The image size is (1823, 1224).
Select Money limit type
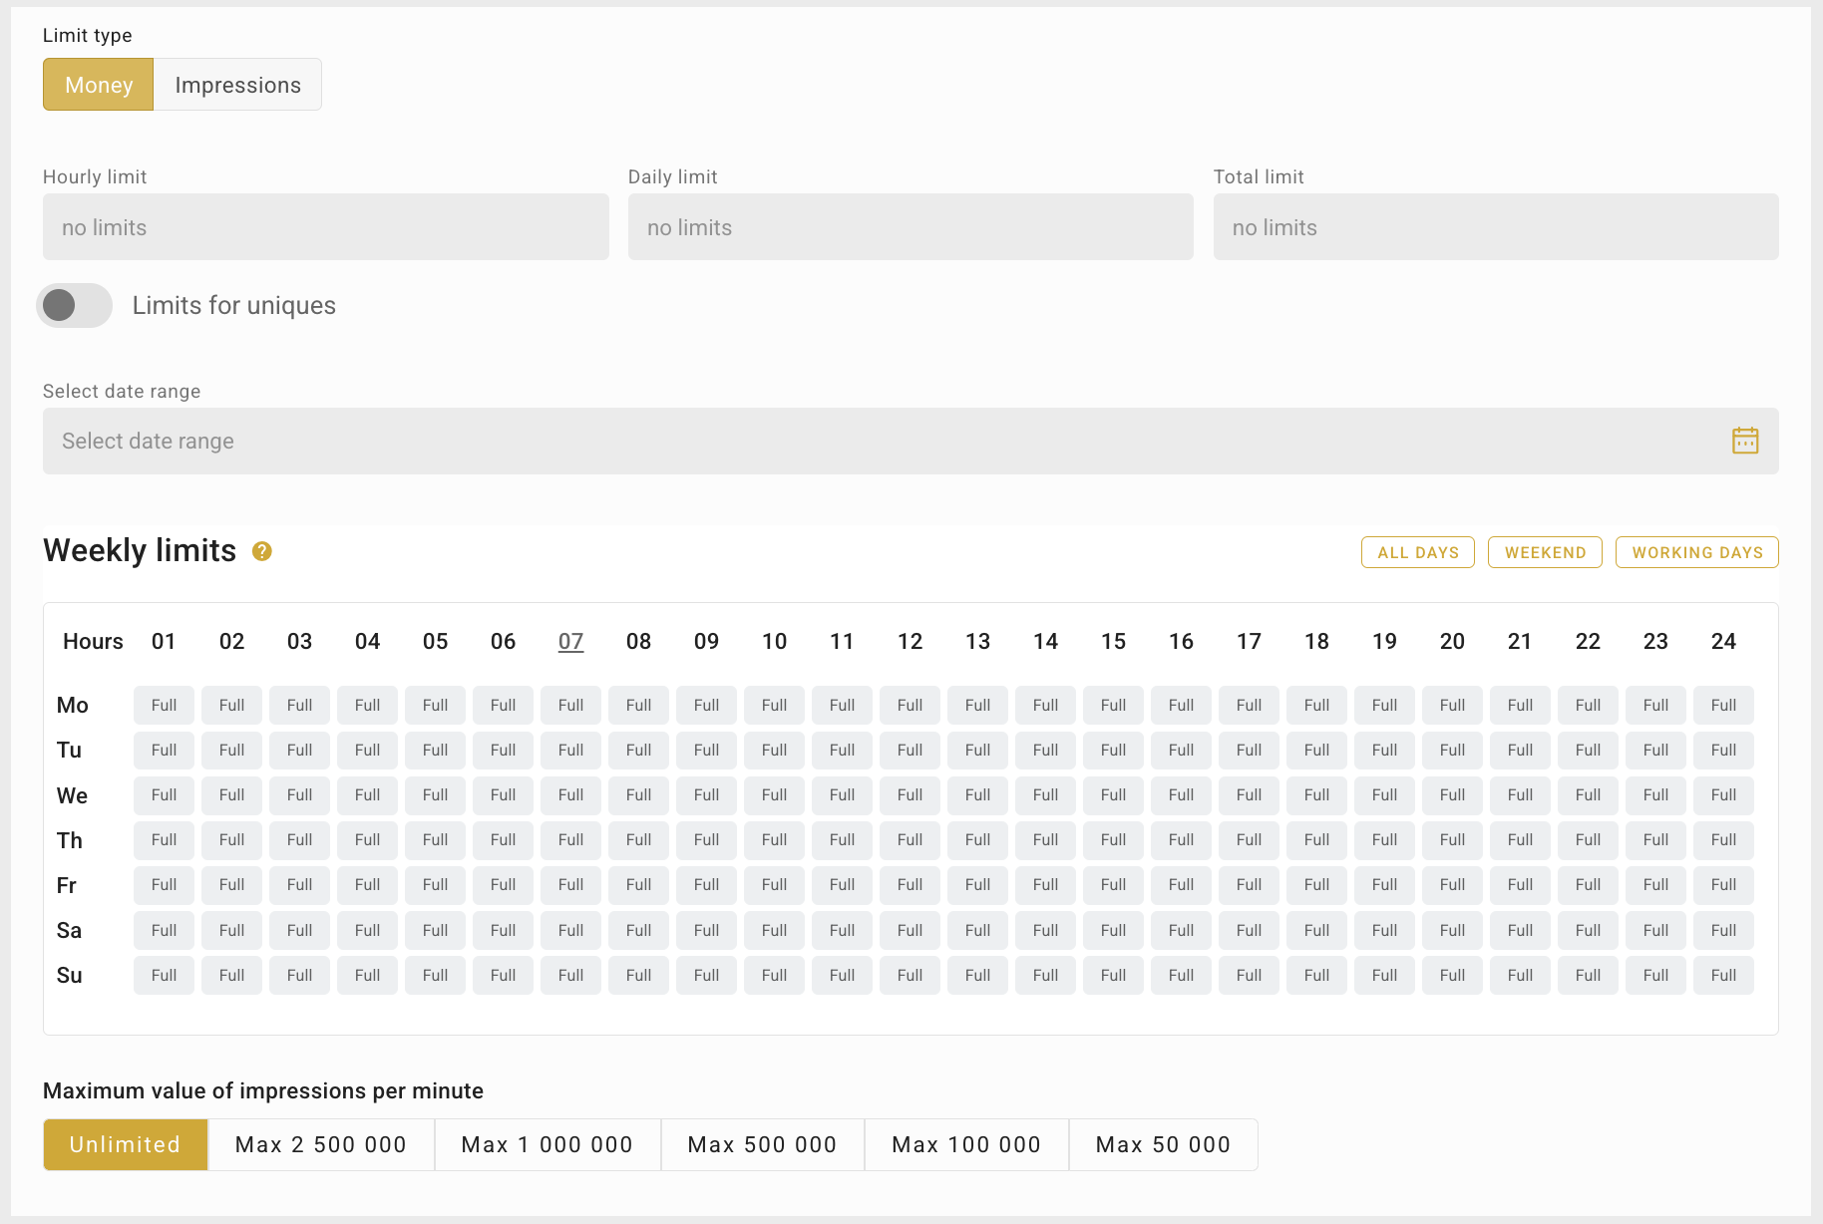pyautogui.click(x=99, y=85)
